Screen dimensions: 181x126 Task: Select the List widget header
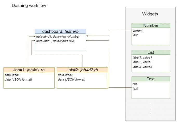151,52
